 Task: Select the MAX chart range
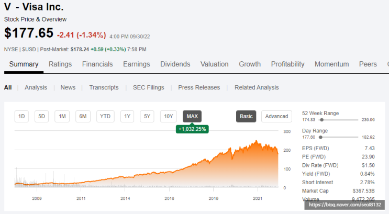click(192, 116)
